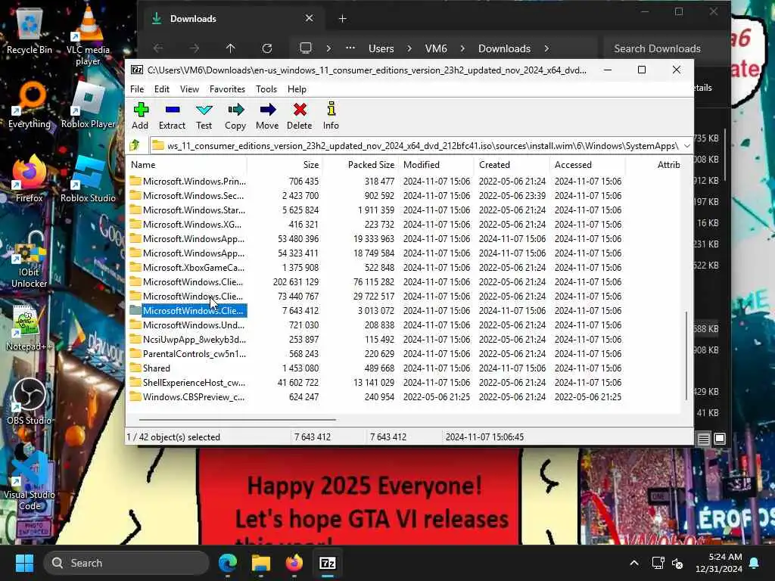The width and height of the screenshot is (775, 581).
Task: Click the horizontal scrollbar in 7-Zip list
Action: point(237,419)
